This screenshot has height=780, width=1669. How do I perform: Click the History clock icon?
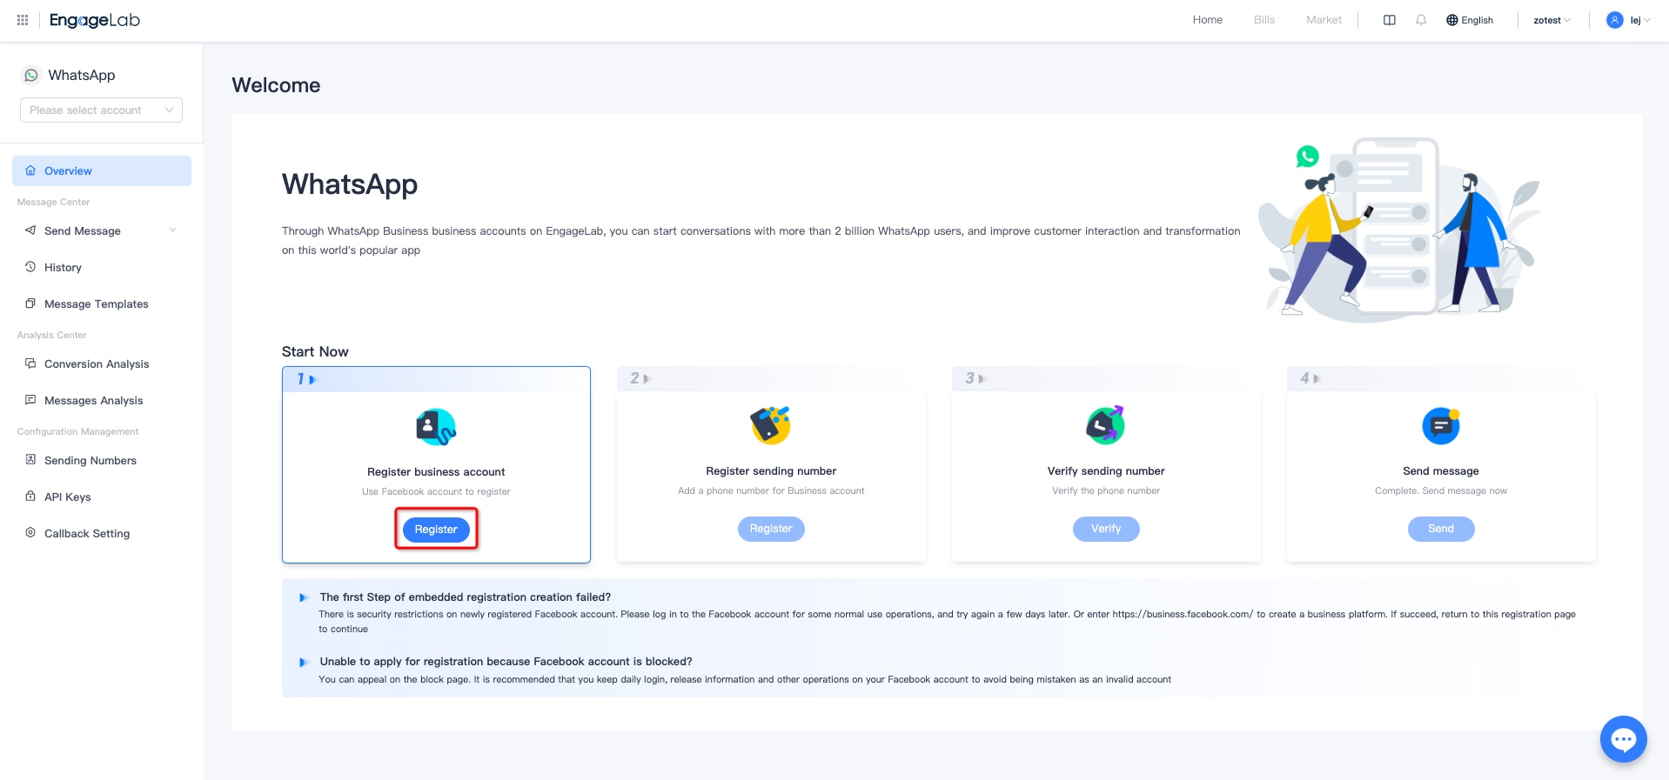click(x=30, y=267)
